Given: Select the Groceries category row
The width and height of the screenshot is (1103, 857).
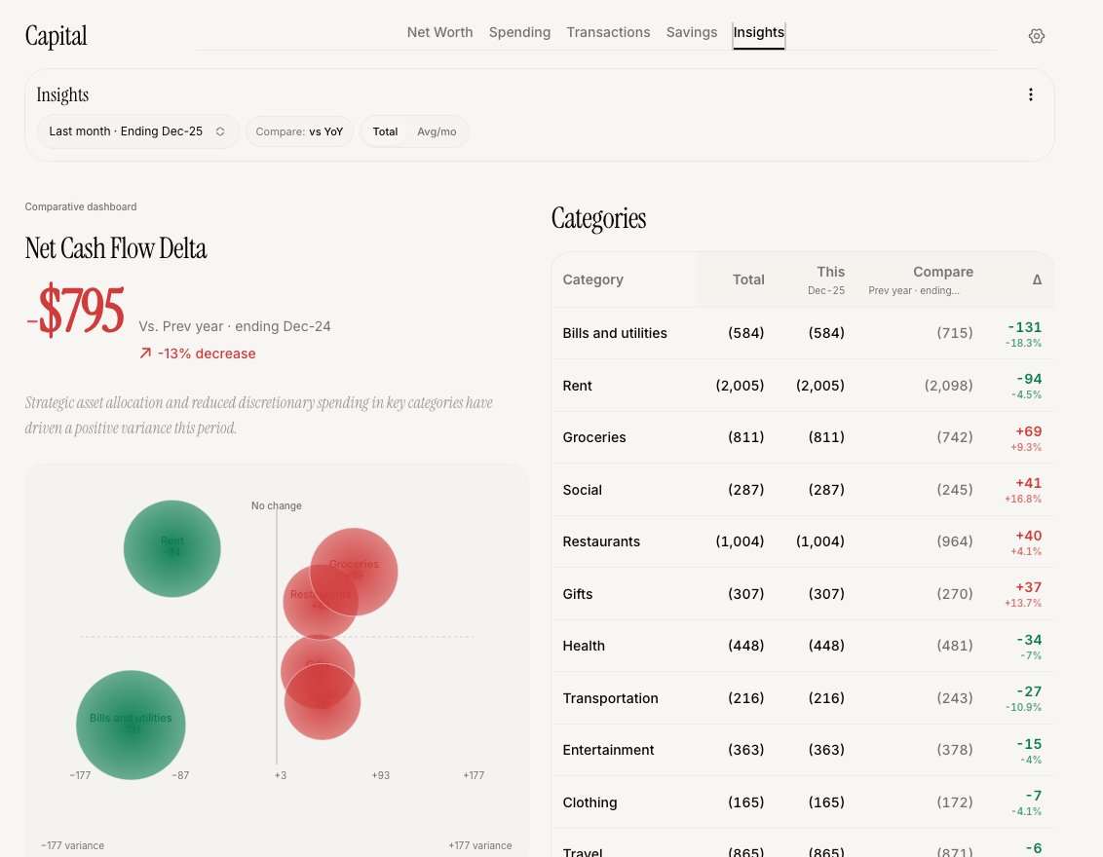Looking at the screenshot, I should (x=803, y=437).
